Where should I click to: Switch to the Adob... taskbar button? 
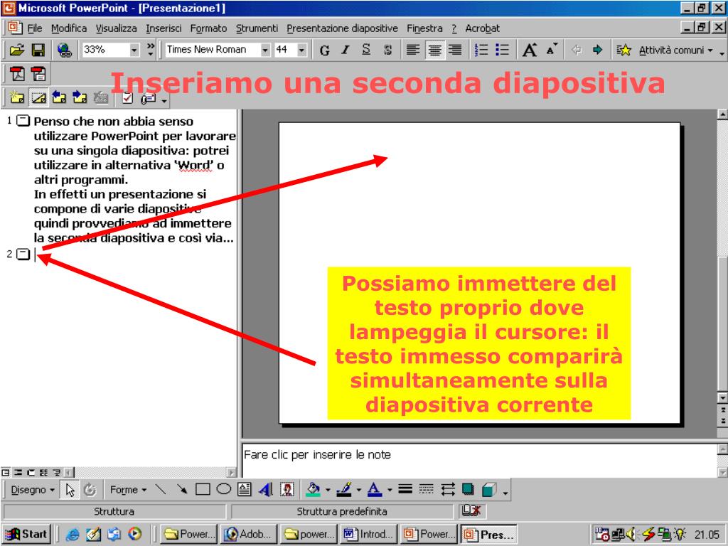click(250, 535)
